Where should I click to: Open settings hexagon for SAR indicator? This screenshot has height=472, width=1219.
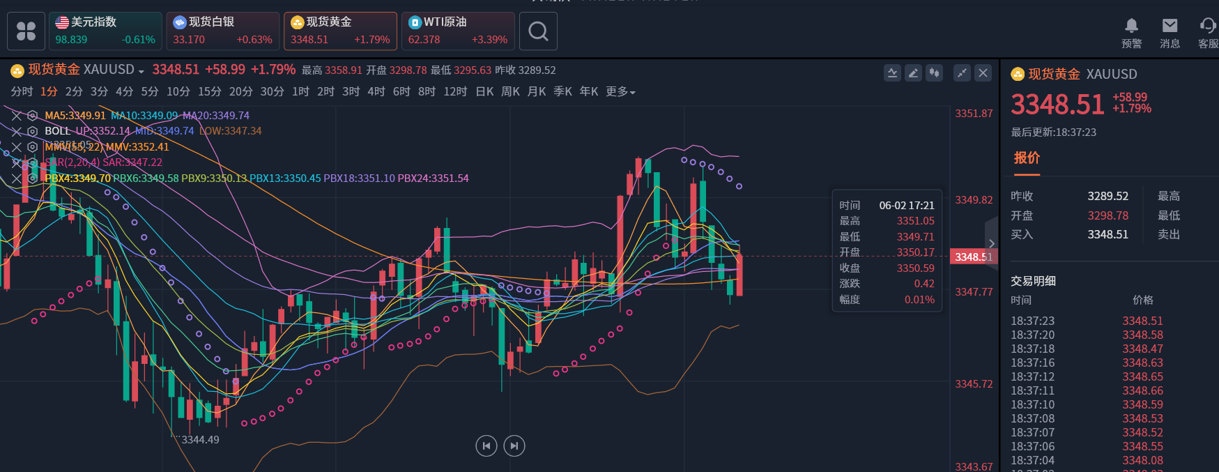[x=32, y=162]
